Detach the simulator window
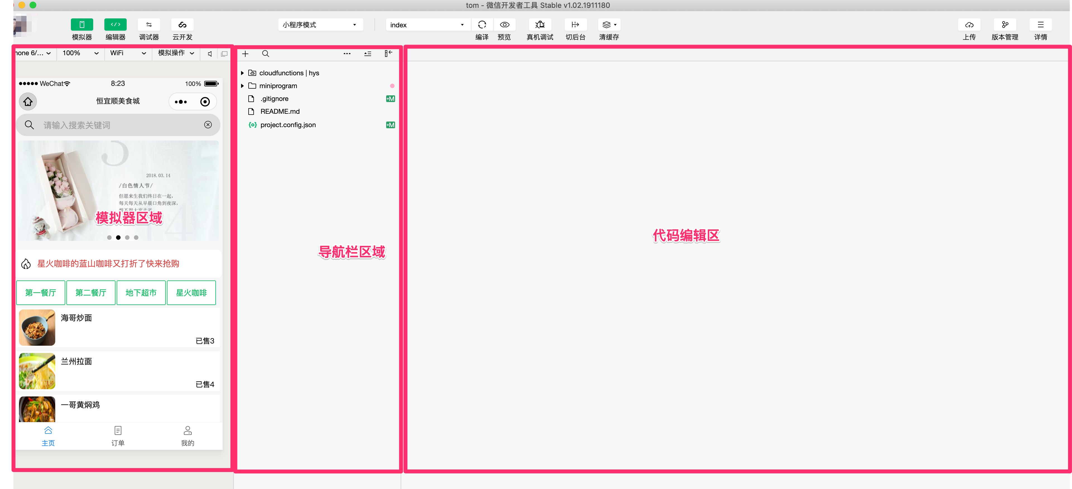The width and height of the screenshot is (1072, 489). coord(224,54)
